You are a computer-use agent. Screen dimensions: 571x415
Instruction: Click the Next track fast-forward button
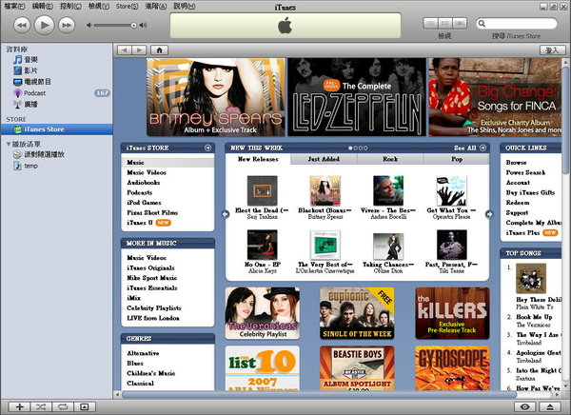[x=67, y=25]
